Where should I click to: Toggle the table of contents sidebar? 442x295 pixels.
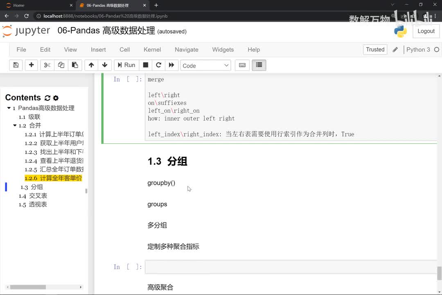pos(259,65)
